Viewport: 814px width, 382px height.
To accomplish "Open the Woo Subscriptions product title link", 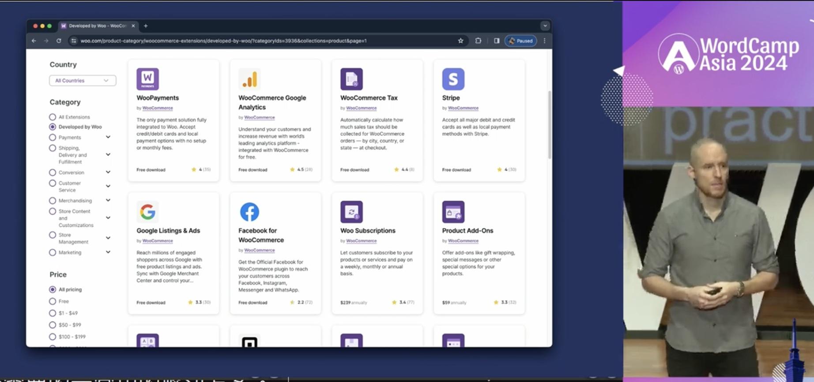I will point(367,231).
